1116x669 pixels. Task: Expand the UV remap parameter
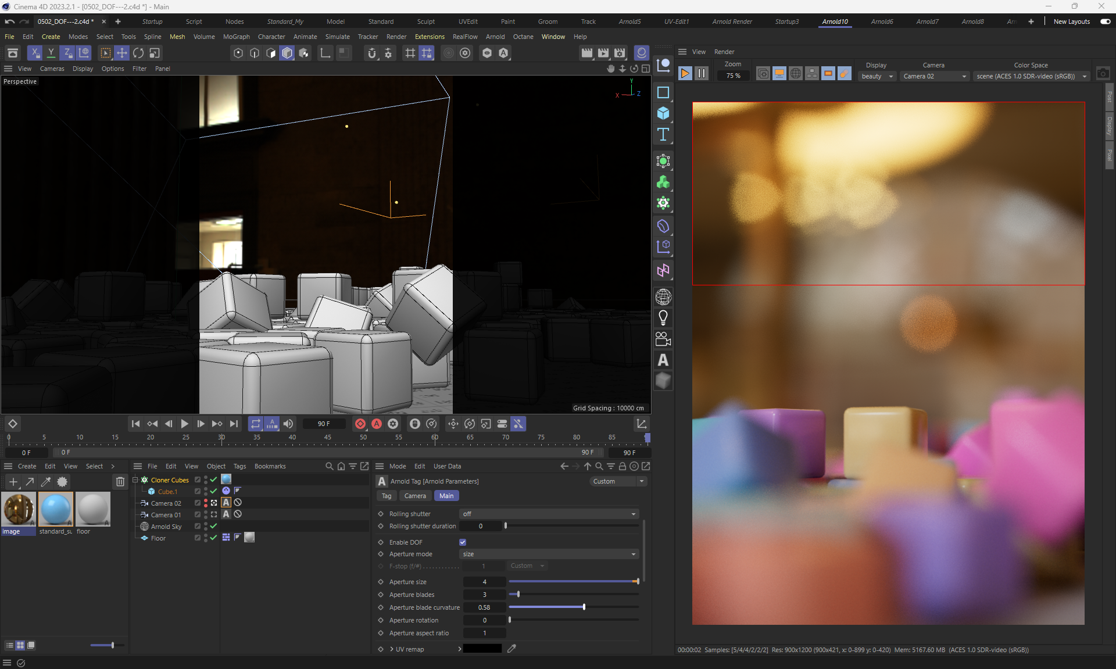[392, 649]
